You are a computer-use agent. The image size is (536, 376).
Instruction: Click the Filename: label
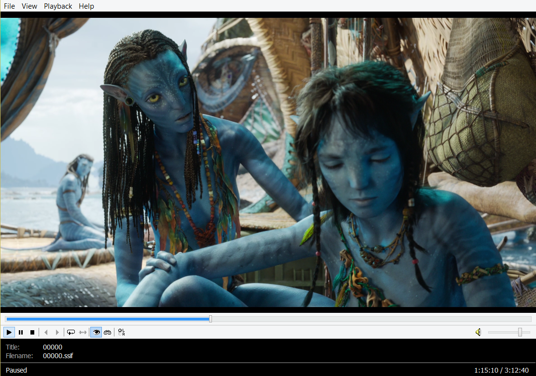(x=19, y=356)
